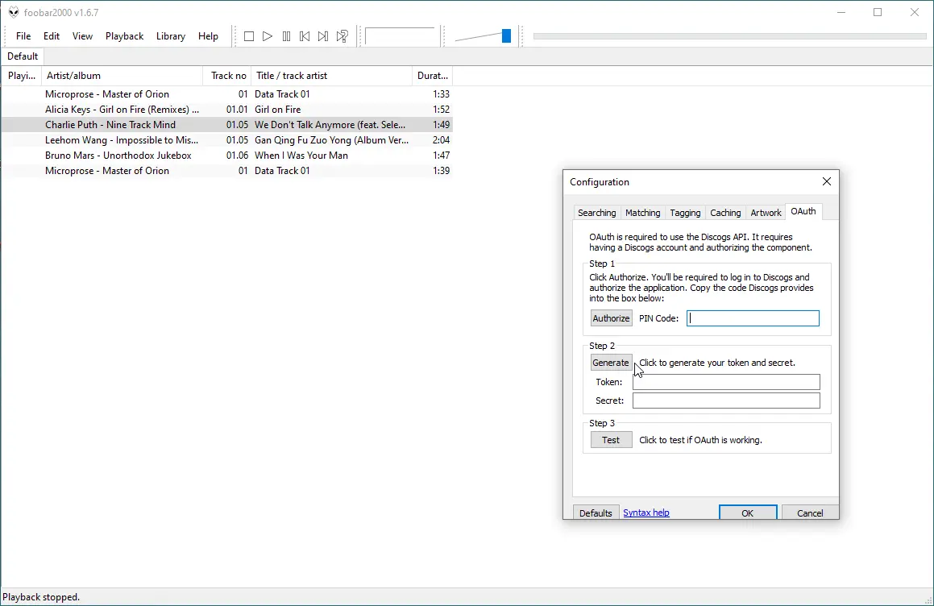Focus the PIN Code input field

(x=753, y=318)
